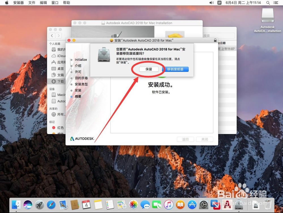This screenshot has height=213, width=283.
Task: Open Finder from the Dock
Action: [16, 205]
